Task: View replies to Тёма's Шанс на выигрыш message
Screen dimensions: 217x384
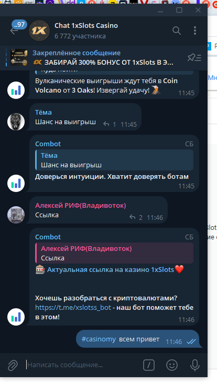Action: pos(110,124)
